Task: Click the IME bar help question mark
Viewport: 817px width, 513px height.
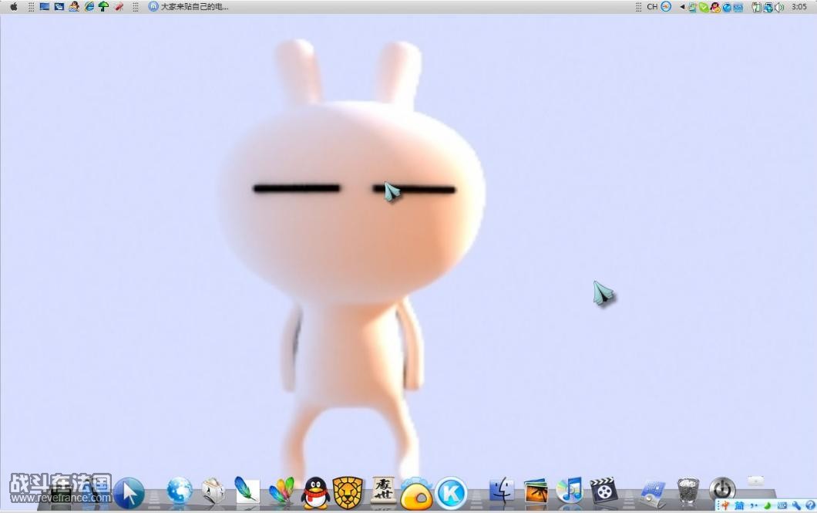Action: point(810,505)
